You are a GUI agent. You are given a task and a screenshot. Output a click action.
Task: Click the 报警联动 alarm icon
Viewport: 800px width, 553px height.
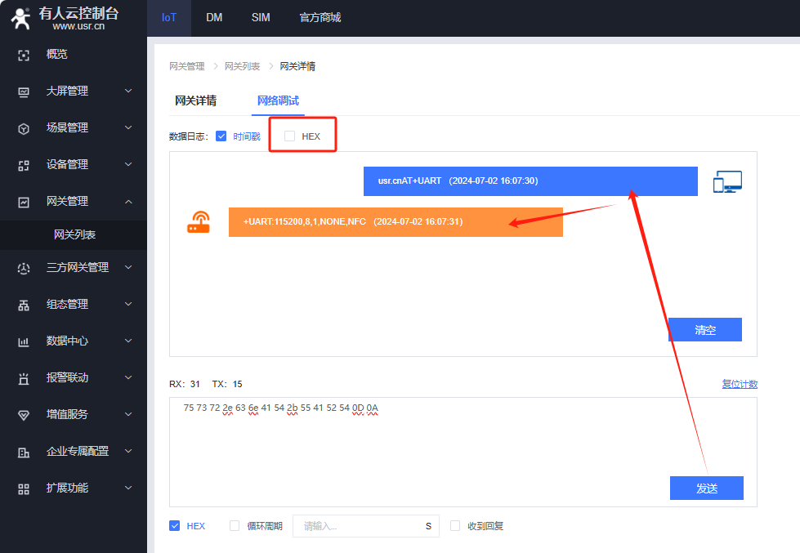[x=24, y=378]
